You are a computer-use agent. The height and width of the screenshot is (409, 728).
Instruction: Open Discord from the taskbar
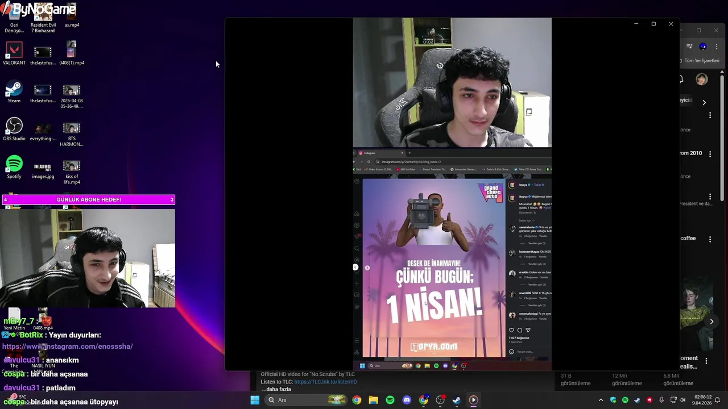pyautogui.click(x=407, y=400)
